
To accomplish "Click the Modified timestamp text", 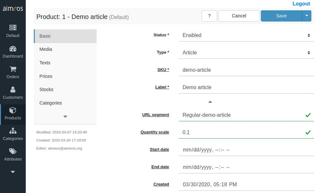I will click(62, 132).
